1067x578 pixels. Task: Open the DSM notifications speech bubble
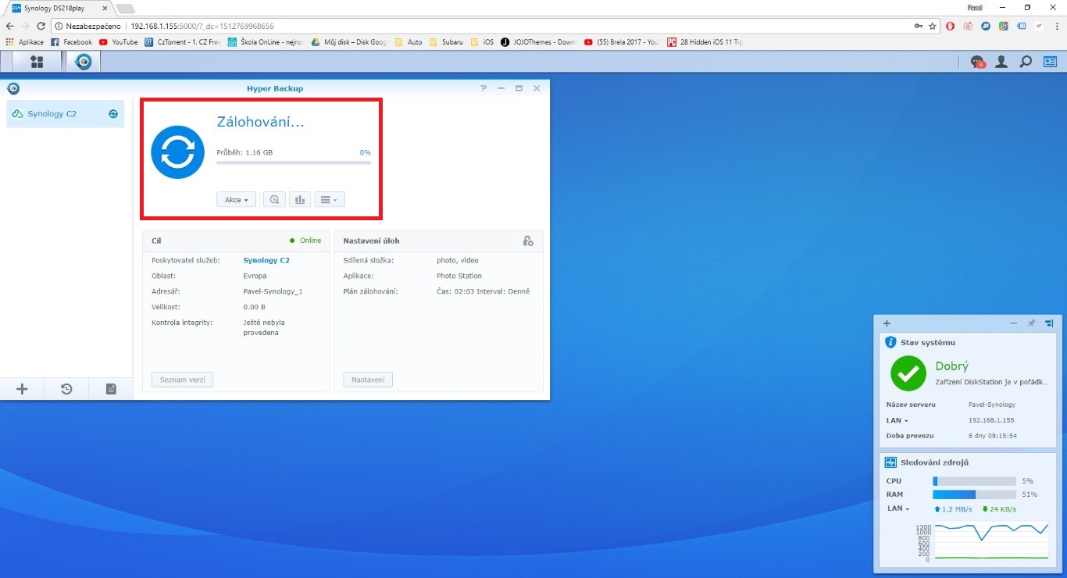pyautogui.click(x=977, y=62)
